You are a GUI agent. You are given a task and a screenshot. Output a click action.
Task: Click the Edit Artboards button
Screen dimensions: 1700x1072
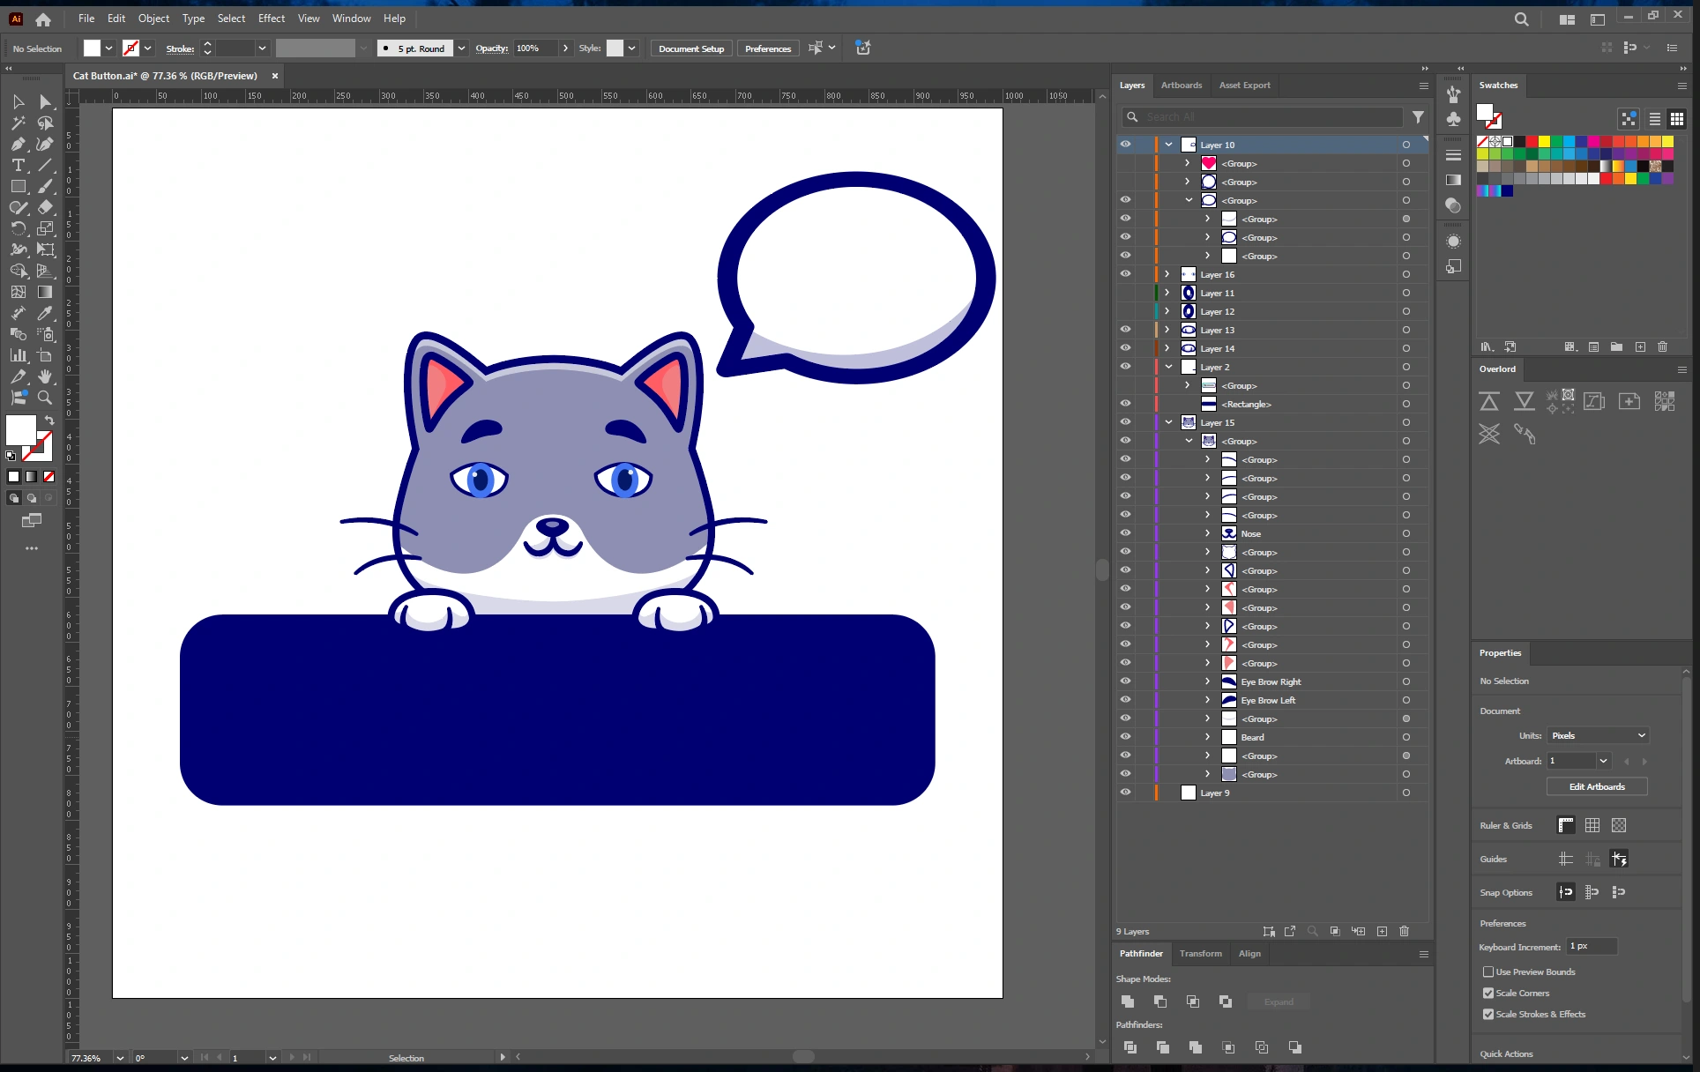[x=1596, y=786]
